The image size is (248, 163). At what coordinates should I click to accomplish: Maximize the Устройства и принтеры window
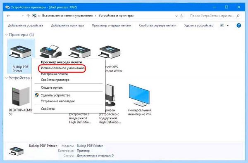[227, 7]
